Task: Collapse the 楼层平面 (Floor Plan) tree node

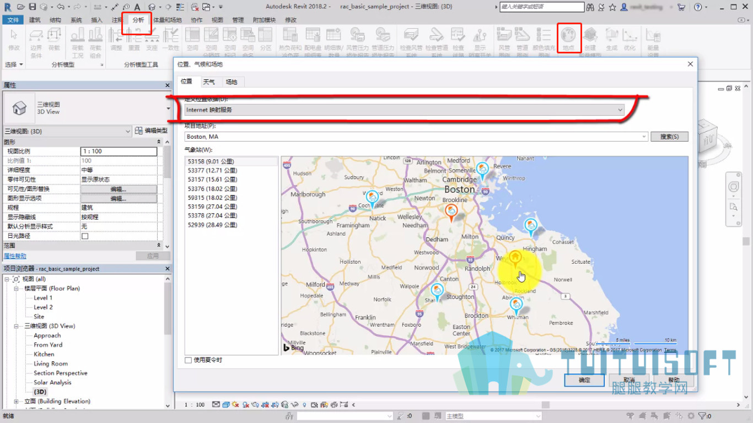Action: point(17,289)
